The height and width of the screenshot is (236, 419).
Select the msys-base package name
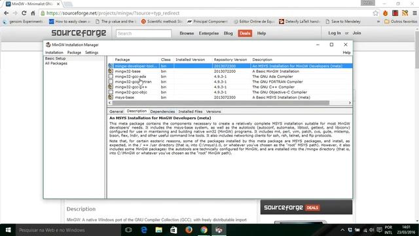pyautogui.click(x=124, y=98)
